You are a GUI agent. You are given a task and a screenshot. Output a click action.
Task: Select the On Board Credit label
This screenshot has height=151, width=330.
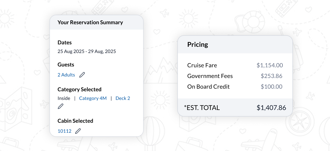(208, 87)
